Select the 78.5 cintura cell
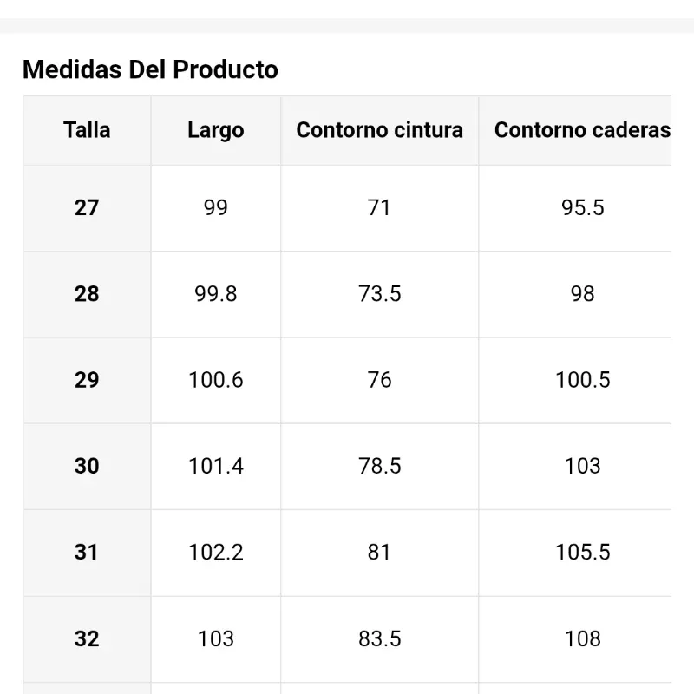 [379, 466]
